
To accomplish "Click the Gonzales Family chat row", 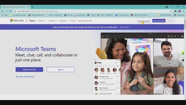I will pos(107,77).
